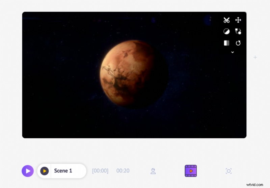Toggle the purple video clip icon

191,171
